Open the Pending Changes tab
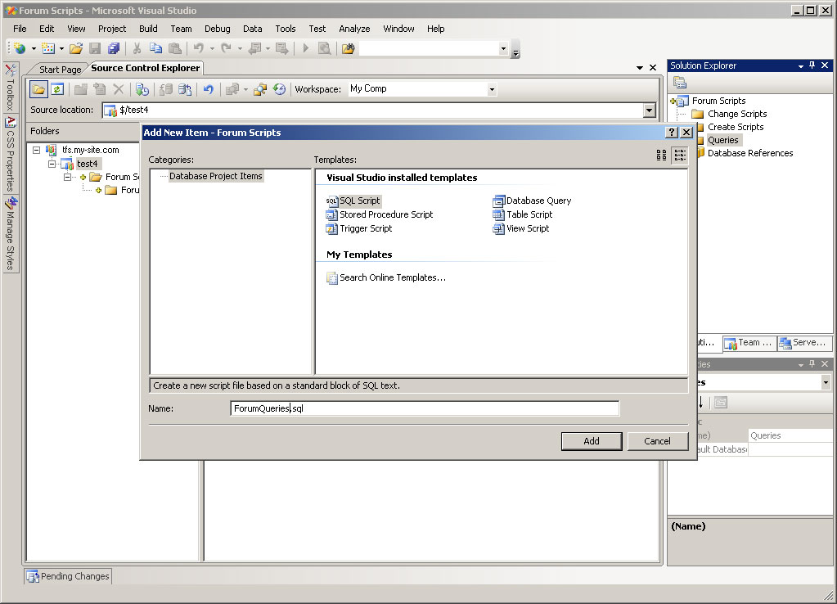The height and width of the screenshot is (604, 837). pyautogui.click(x=69, y=576)
